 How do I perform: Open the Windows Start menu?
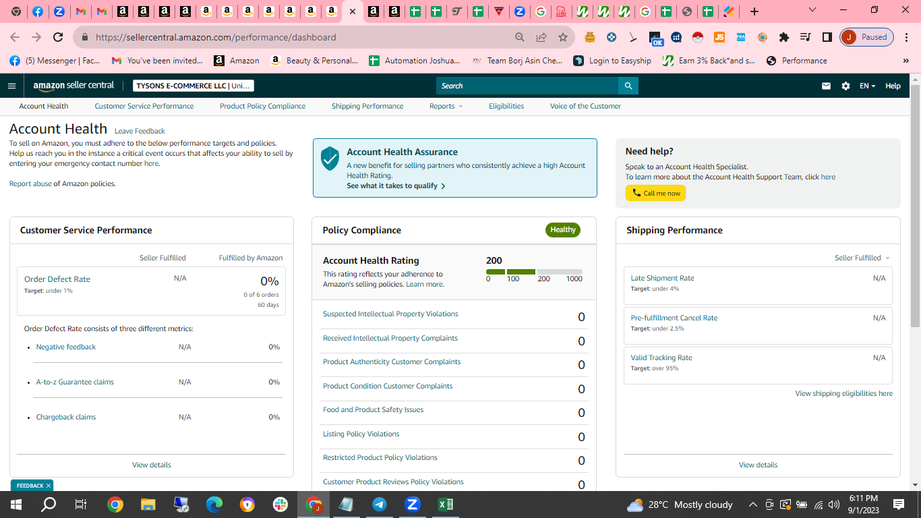click(16, 505)
